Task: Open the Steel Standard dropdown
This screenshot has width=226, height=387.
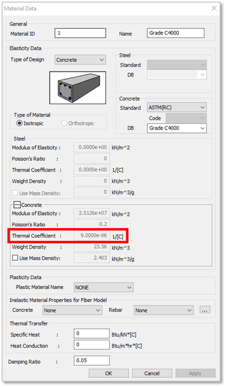Action: (177, 65)
